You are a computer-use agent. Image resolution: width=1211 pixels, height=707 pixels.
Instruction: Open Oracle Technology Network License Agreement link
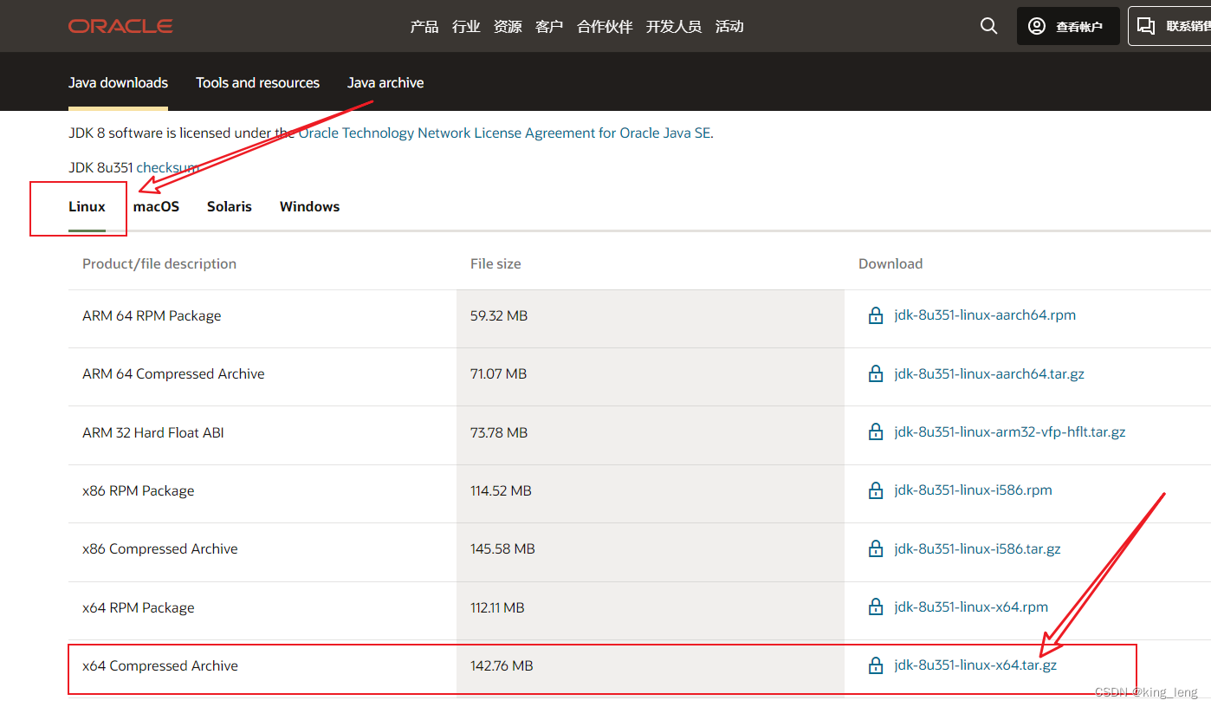click(506, 133)
